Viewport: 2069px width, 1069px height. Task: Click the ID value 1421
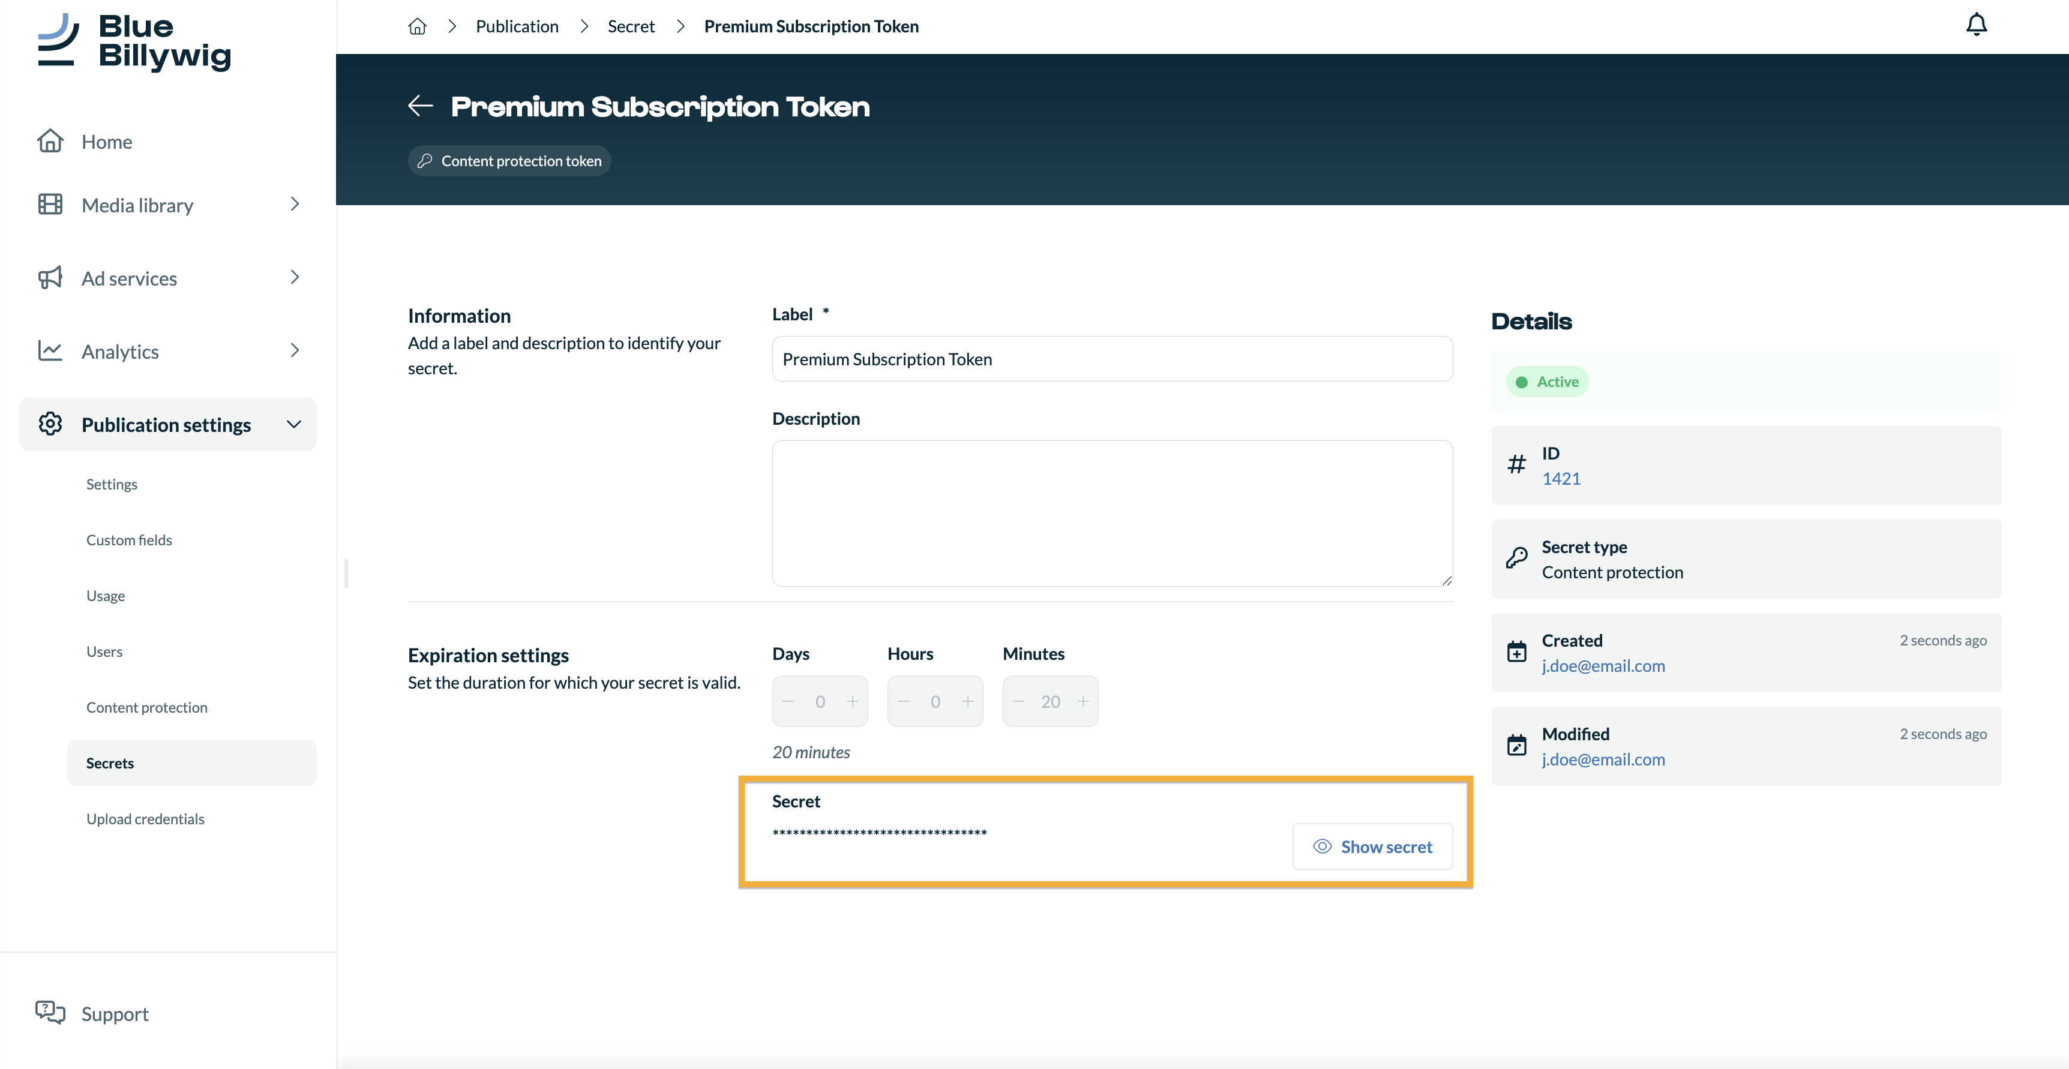pyautogui.click(x=1561, y=479)
